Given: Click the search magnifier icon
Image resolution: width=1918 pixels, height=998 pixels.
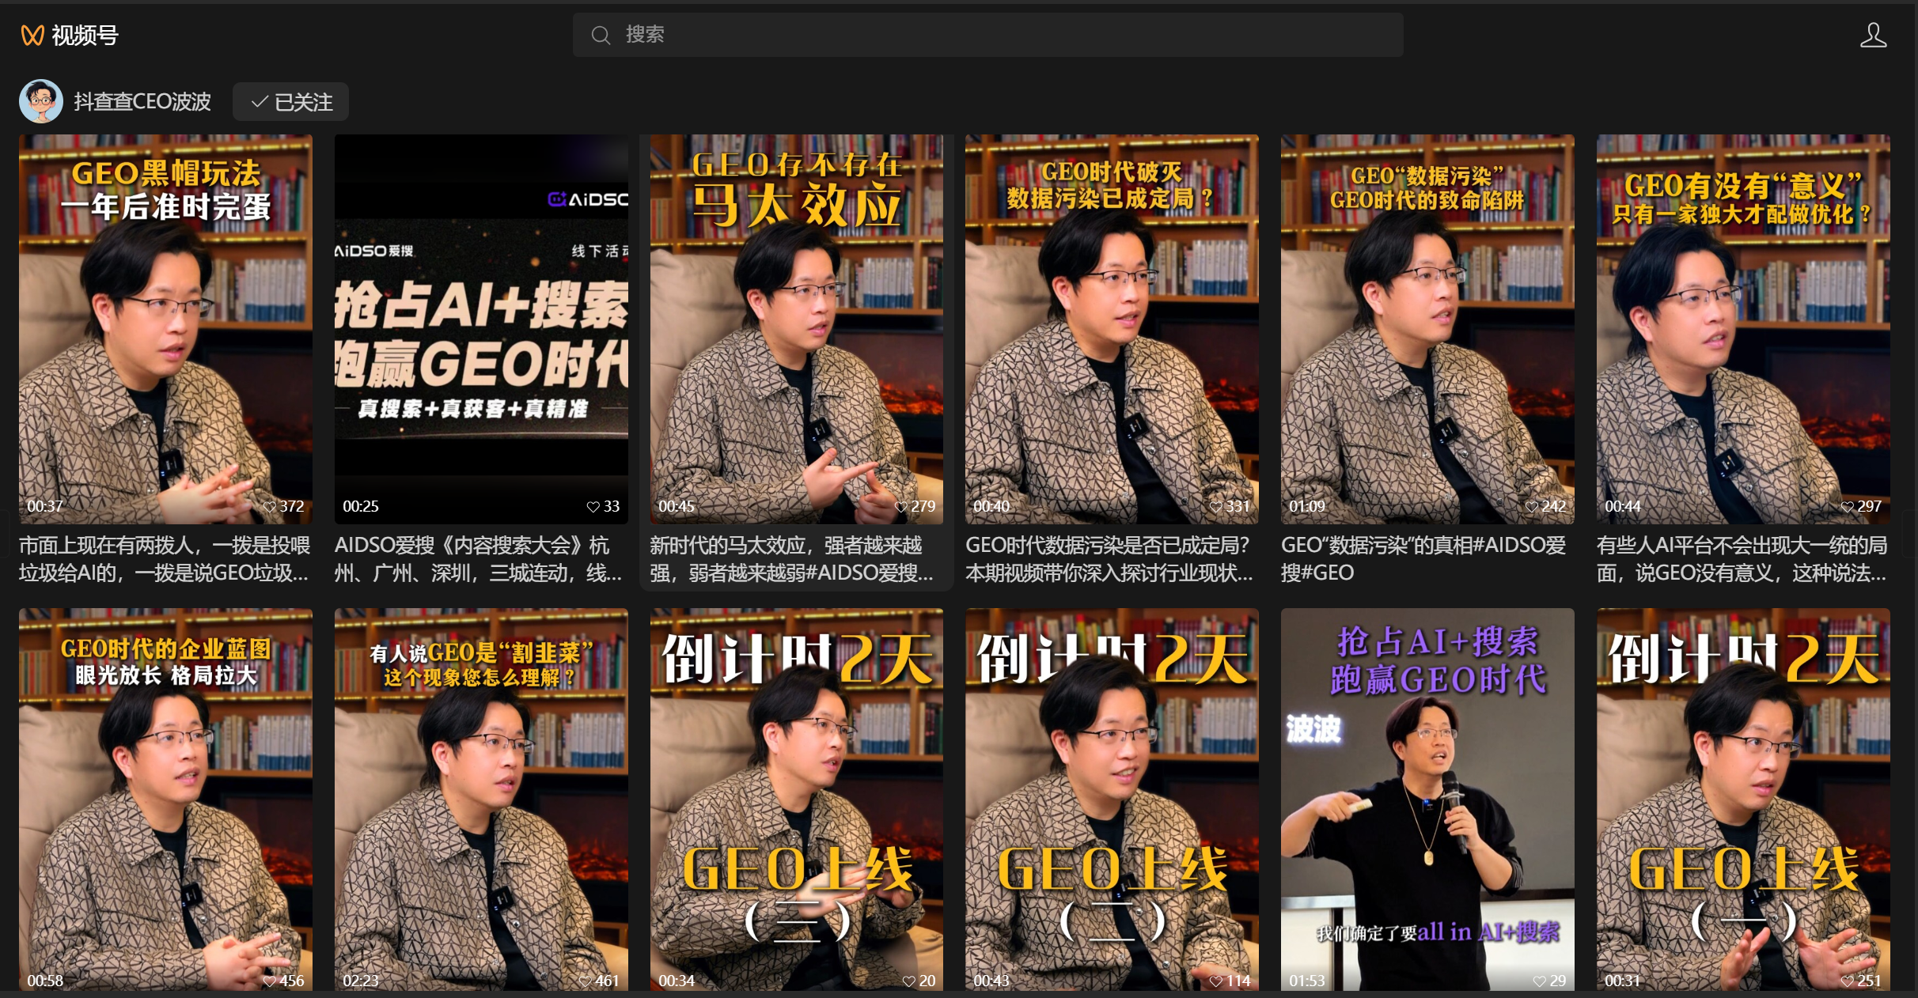Looking at the screenshot, I should point(601,35).
